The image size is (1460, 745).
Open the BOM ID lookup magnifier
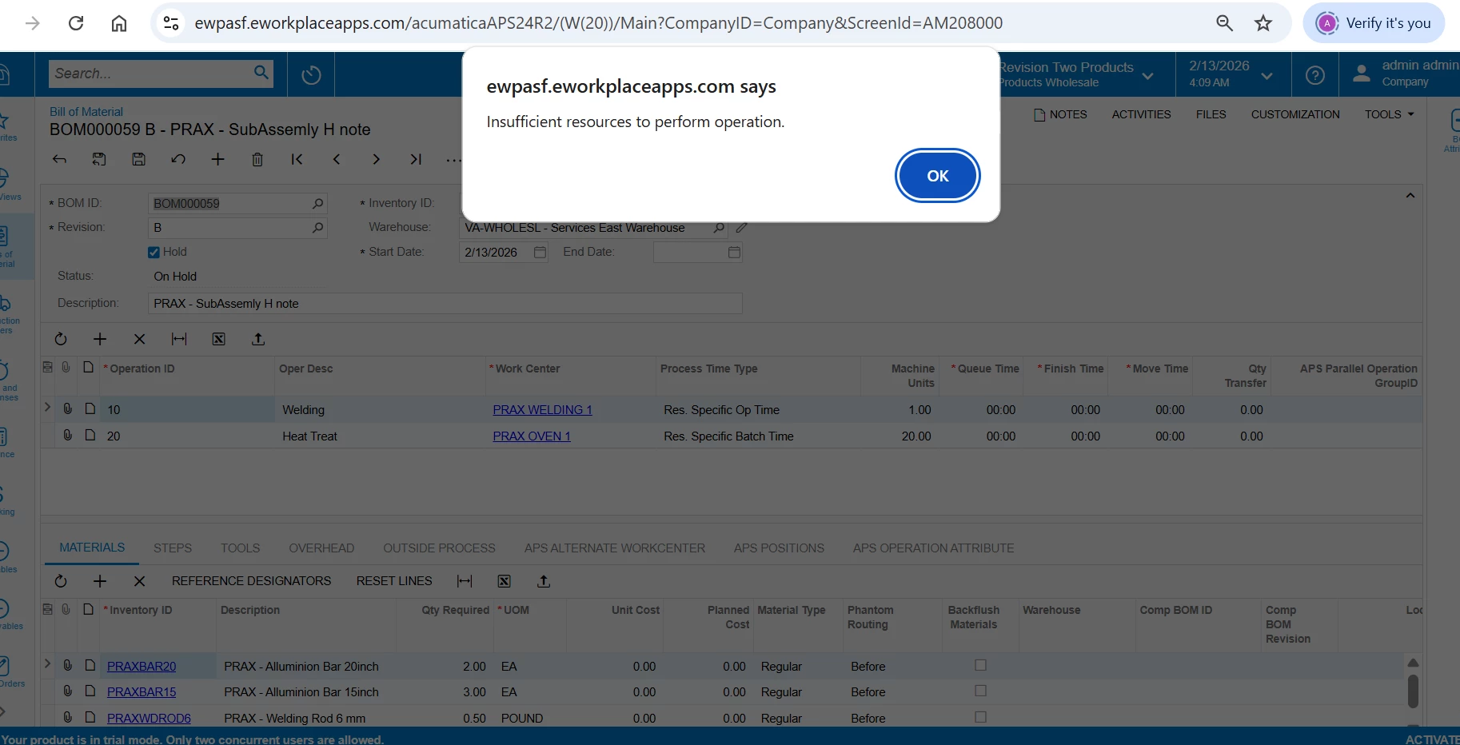point(317,204)
